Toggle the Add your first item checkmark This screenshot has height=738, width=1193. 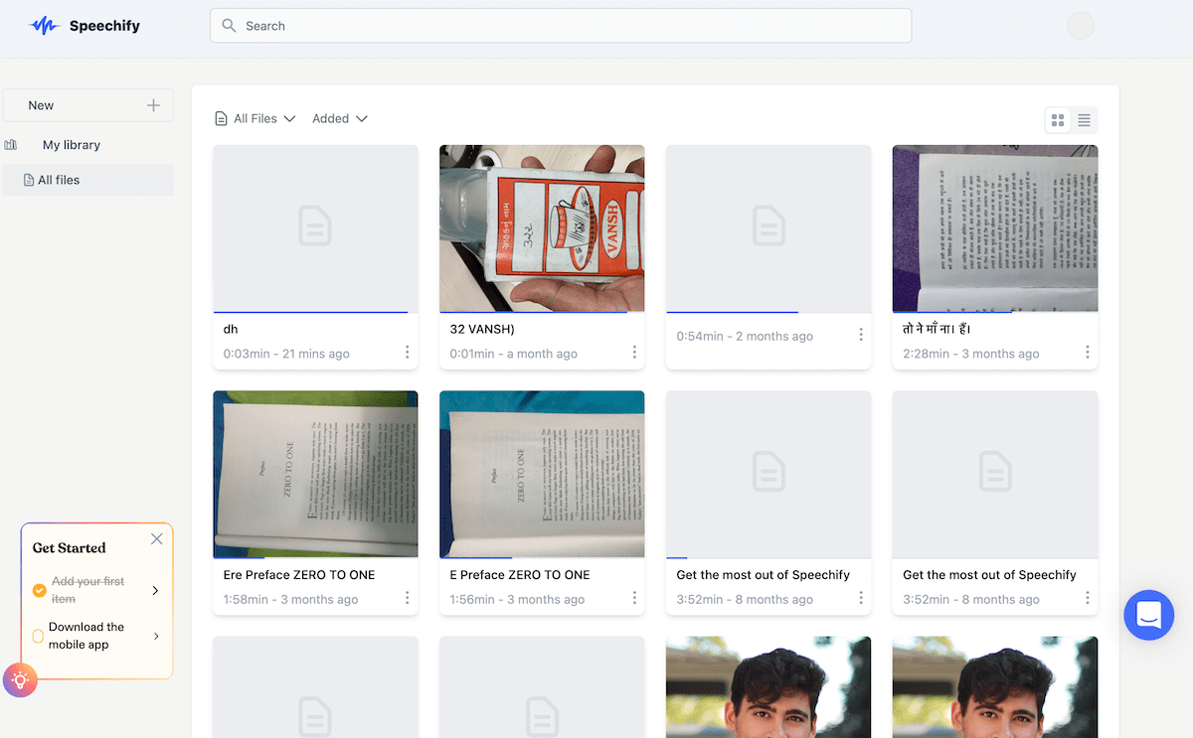click(x=40, y=590)
